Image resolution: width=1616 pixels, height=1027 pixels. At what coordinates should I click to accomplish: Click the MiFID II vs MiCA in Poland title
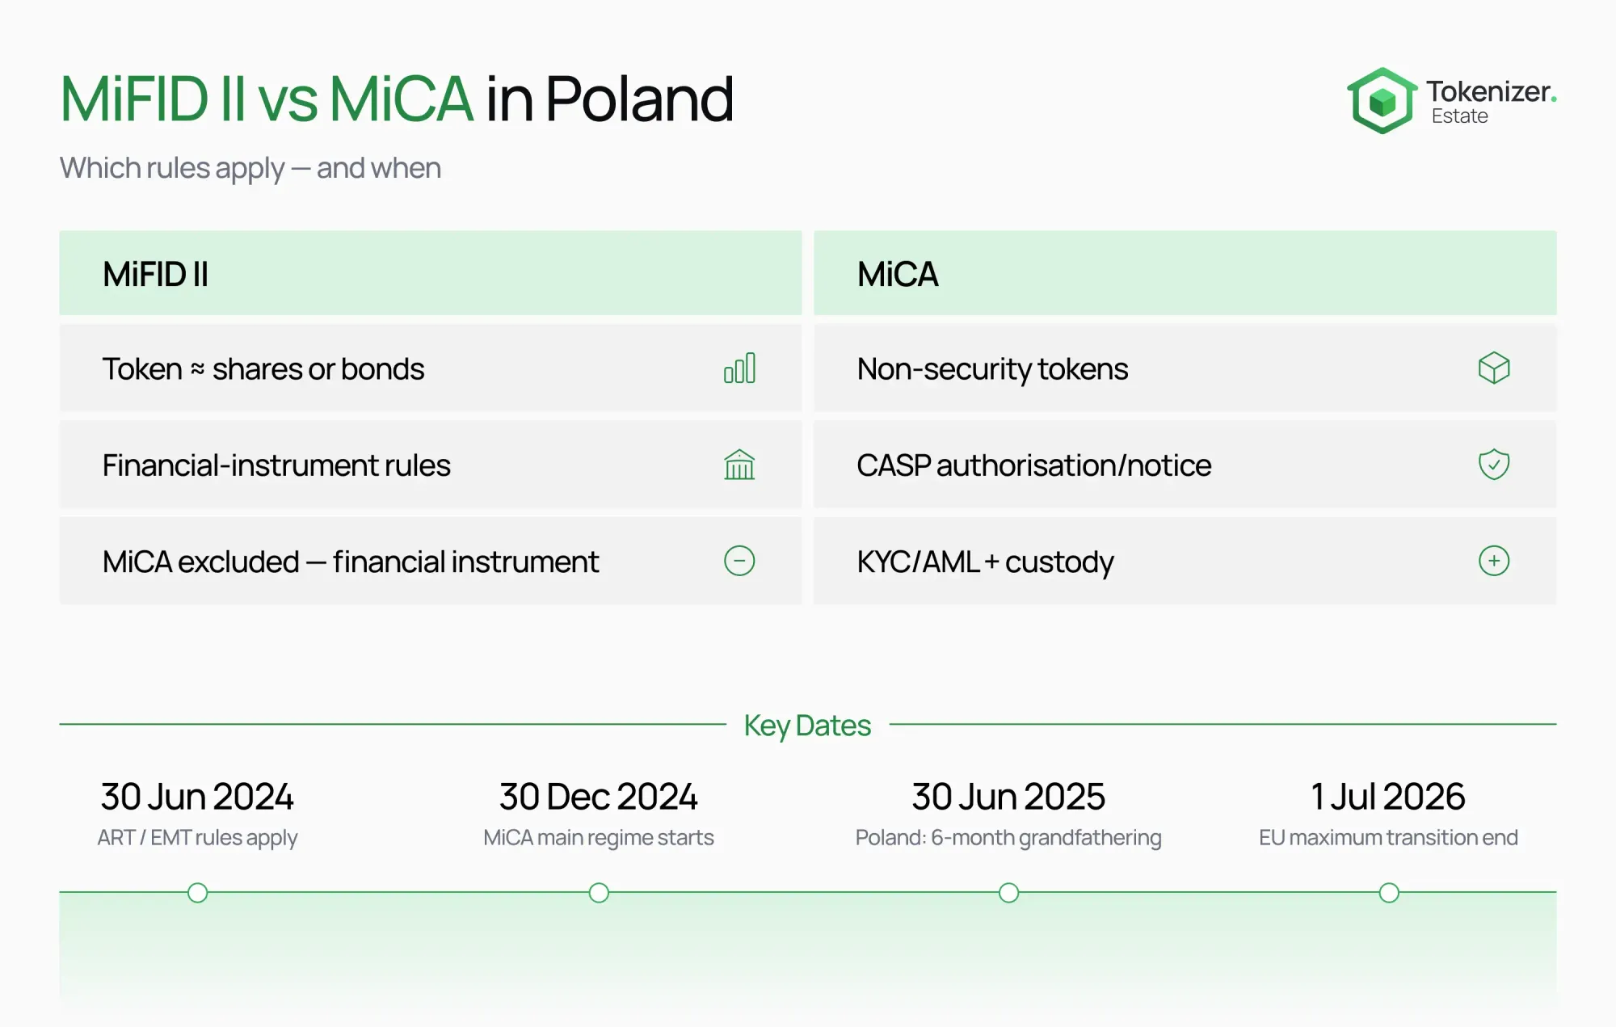coord(397,99)
